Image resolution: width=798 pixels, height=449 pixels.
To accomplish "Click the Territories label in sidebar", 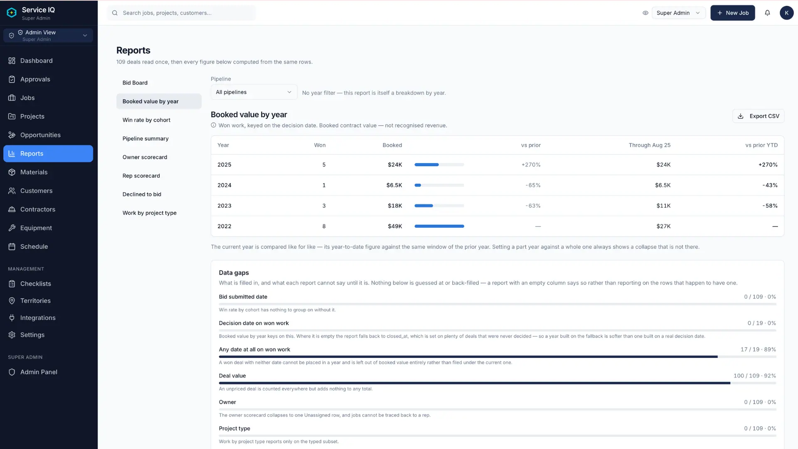I will coord(35,301).
